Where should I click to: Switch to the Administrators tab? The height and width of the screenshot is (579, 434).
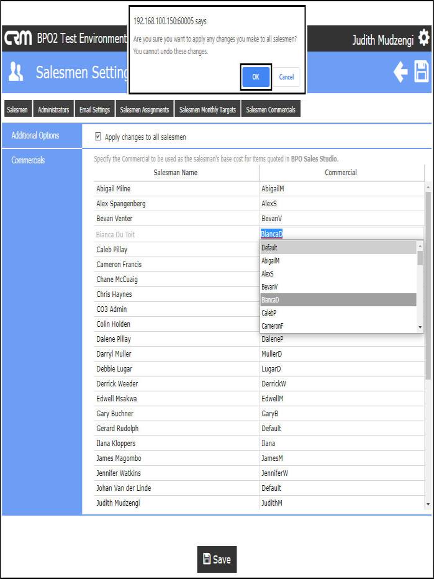(x=53, y=110)
